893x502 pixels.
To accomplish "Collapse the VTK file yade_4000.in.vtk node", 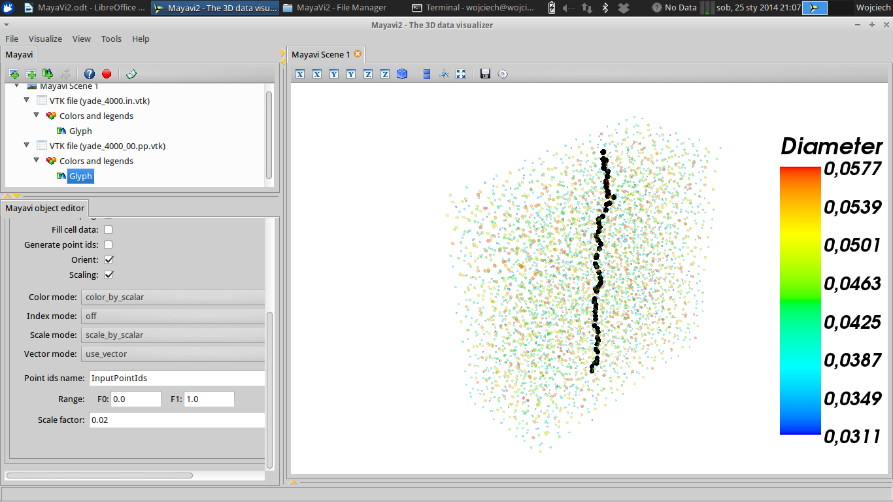I will click(x=26, y=100).
